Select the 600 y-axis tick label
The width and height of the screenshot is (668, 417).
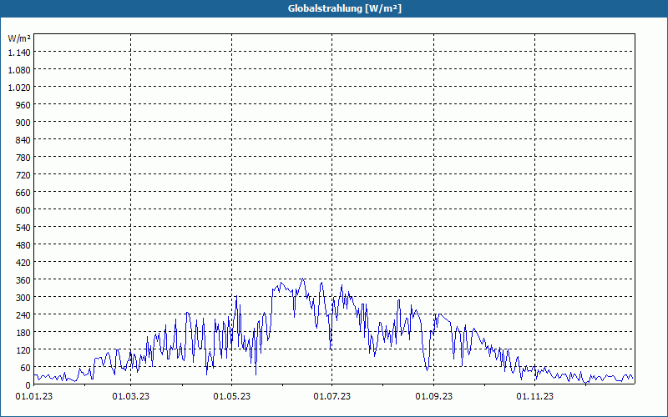(23, 210)
